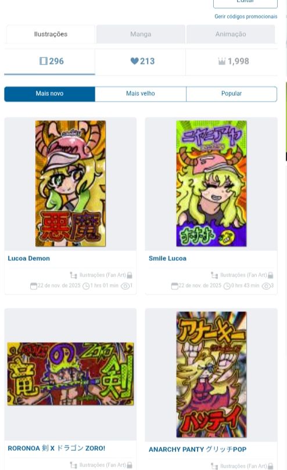Select the illustrations count icon showing 296
The width and height of the screenshot is (287, 470).
tap(44, 61)
